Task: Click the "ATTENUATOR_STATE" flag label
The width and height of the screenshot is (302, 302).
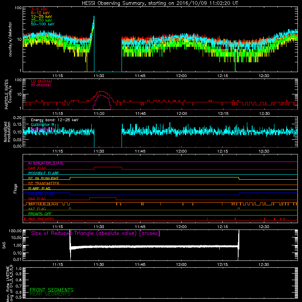Action: 46,163
